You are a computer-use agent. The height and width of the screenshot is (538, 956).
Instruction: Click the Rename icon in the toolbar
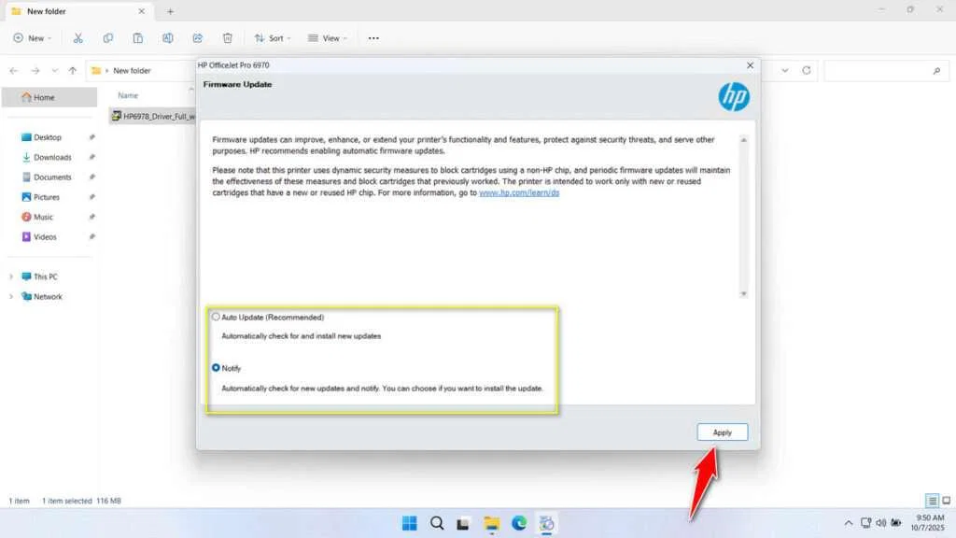(x=168, y=37)
